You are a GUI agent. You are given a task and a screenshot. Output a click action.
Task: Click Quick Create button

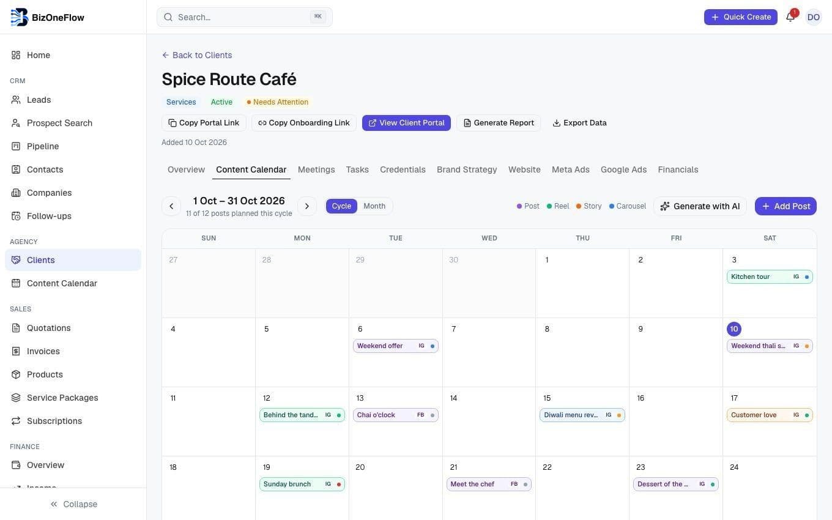tap(740, 17)
